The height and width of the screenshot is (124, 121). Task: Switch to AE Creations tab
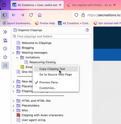tap(37, 5)
